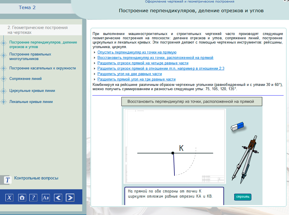
Task: Click the AB glossary icon
Action: [46, 198]
